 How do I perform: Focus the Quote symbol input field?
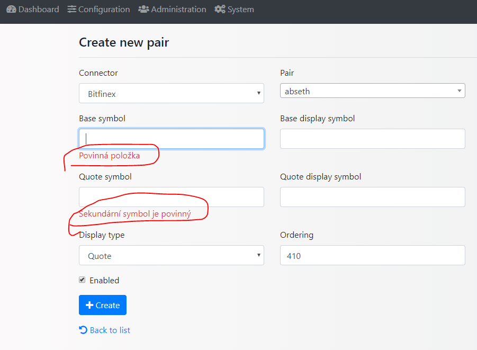(x=172, y=197)
